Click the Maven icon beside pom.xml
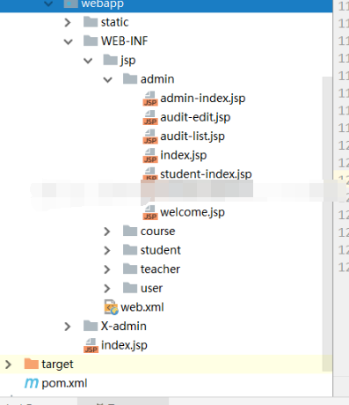The image size is (349, 405). [32, 383]
